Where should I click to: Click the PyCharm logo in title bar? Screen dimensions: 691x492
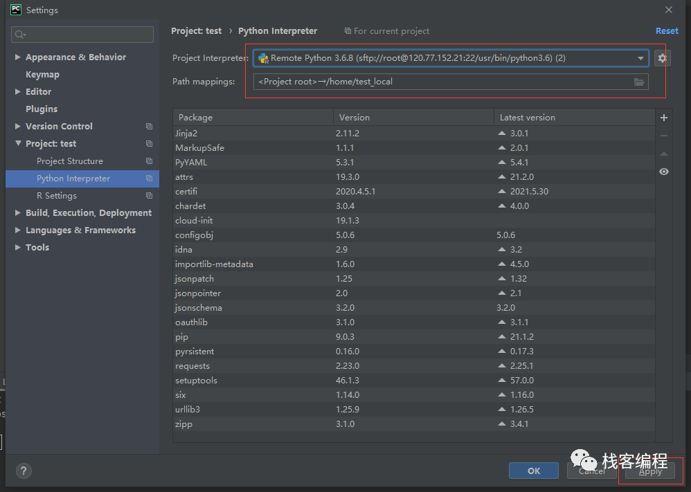[16, 10]
